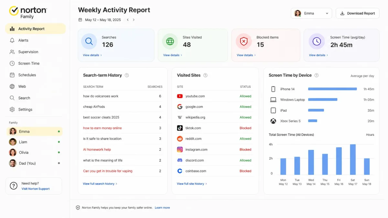Select Emma in the Family list
Viewport: 388px width, 218px height.
[35, 131]
